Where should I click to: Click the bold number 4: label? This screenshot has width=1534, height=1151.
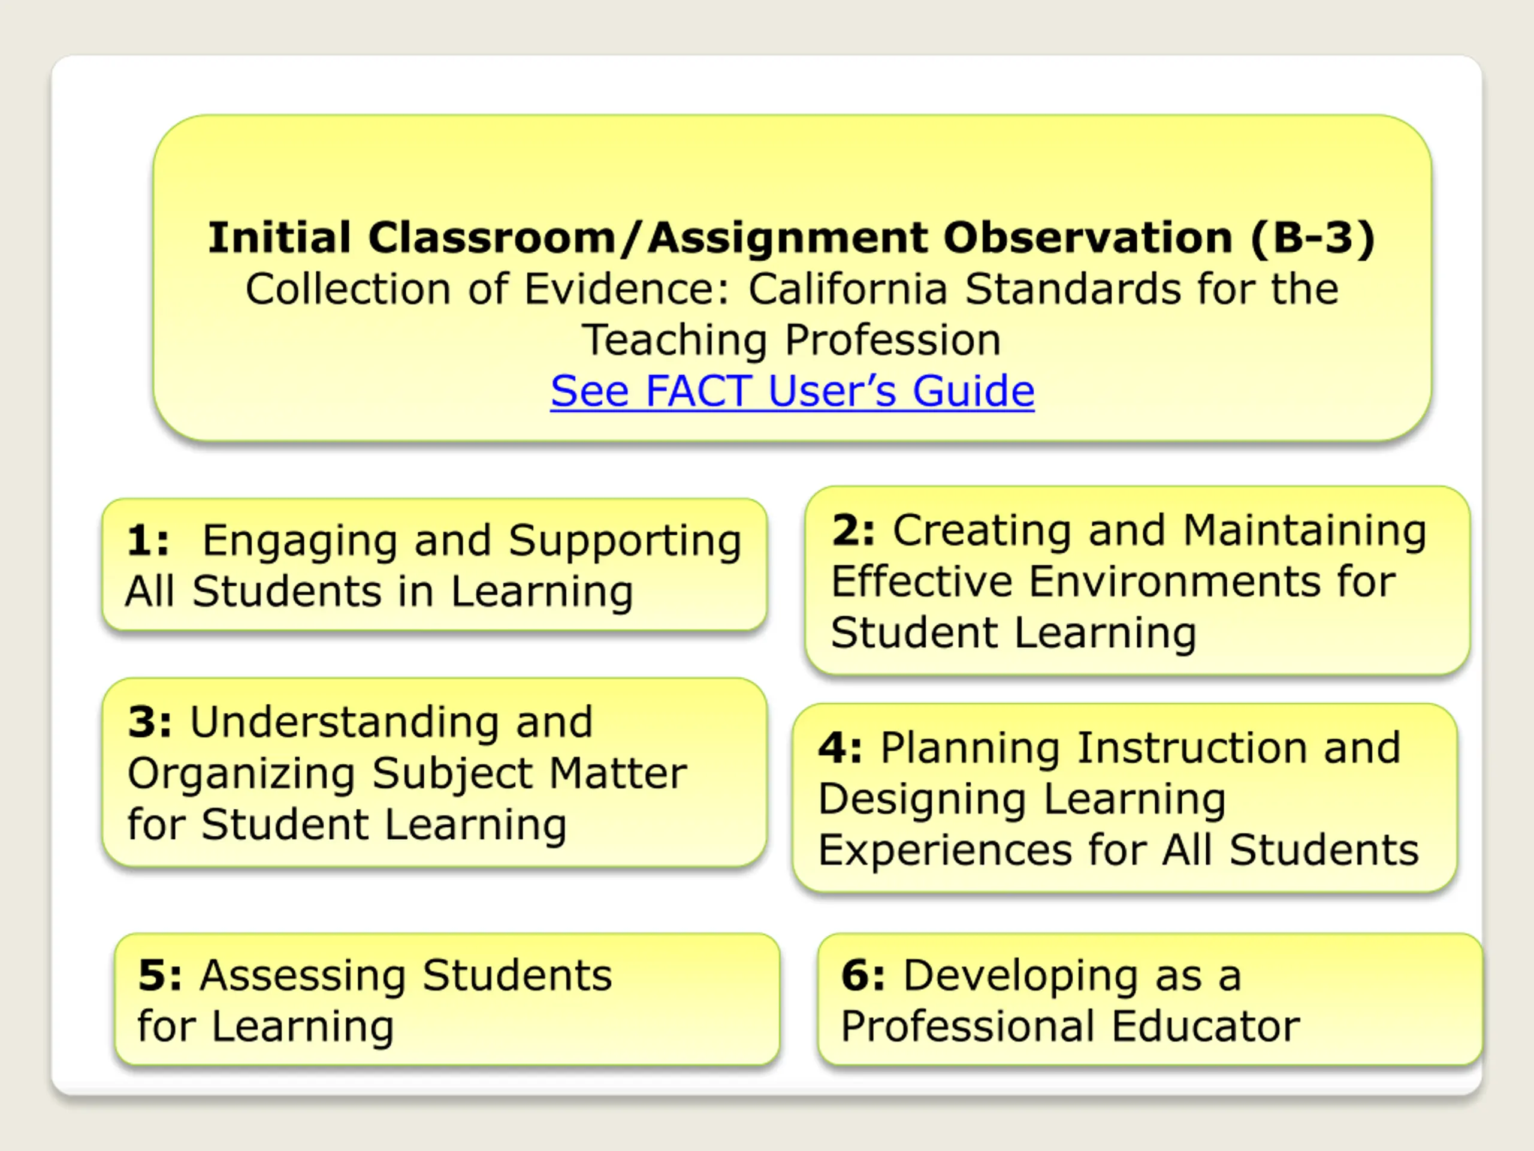tap(841, 748)
